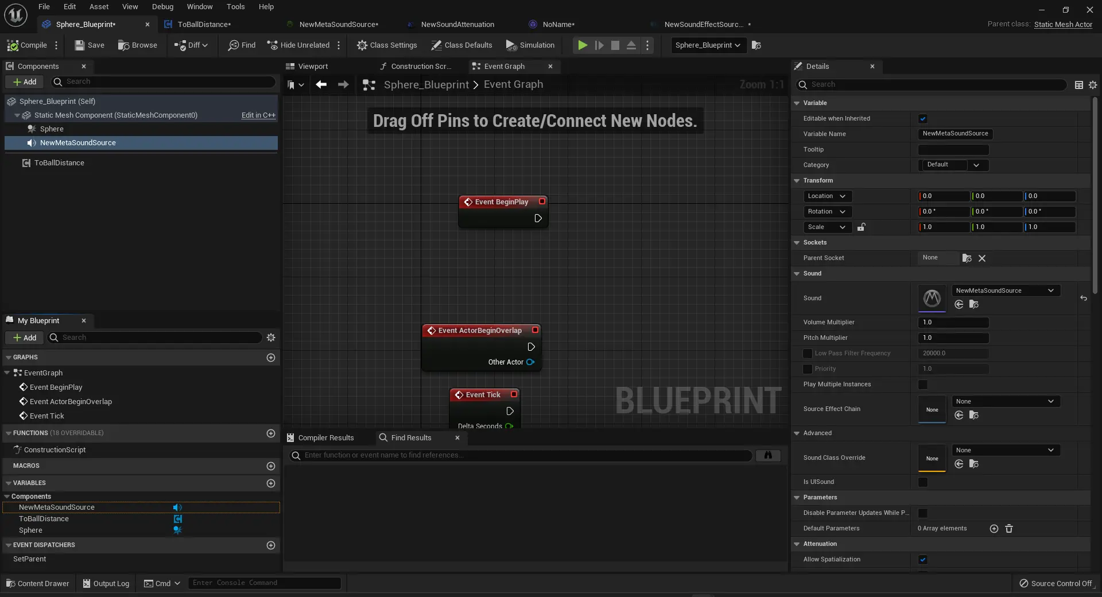Screen dimensions: 1102x597
Task: Open Class Defaults
Action: pos(461,45)
